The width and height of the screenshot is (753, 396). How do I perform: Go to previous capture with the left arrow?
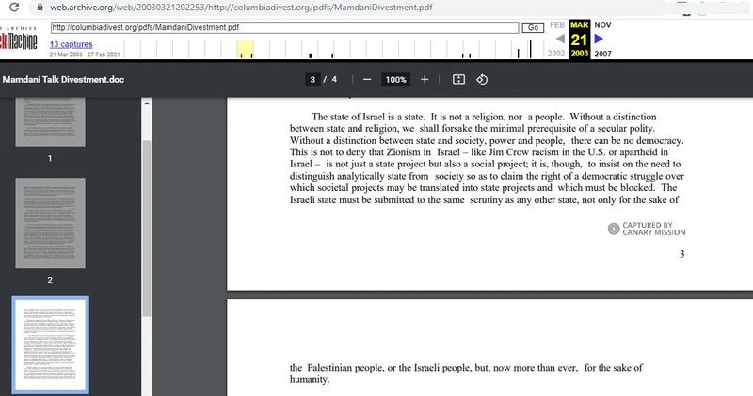coord(560,39)
